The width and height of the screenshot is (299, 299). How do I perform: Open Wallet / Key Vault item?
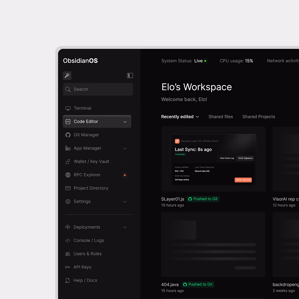(x=97, y=161)
